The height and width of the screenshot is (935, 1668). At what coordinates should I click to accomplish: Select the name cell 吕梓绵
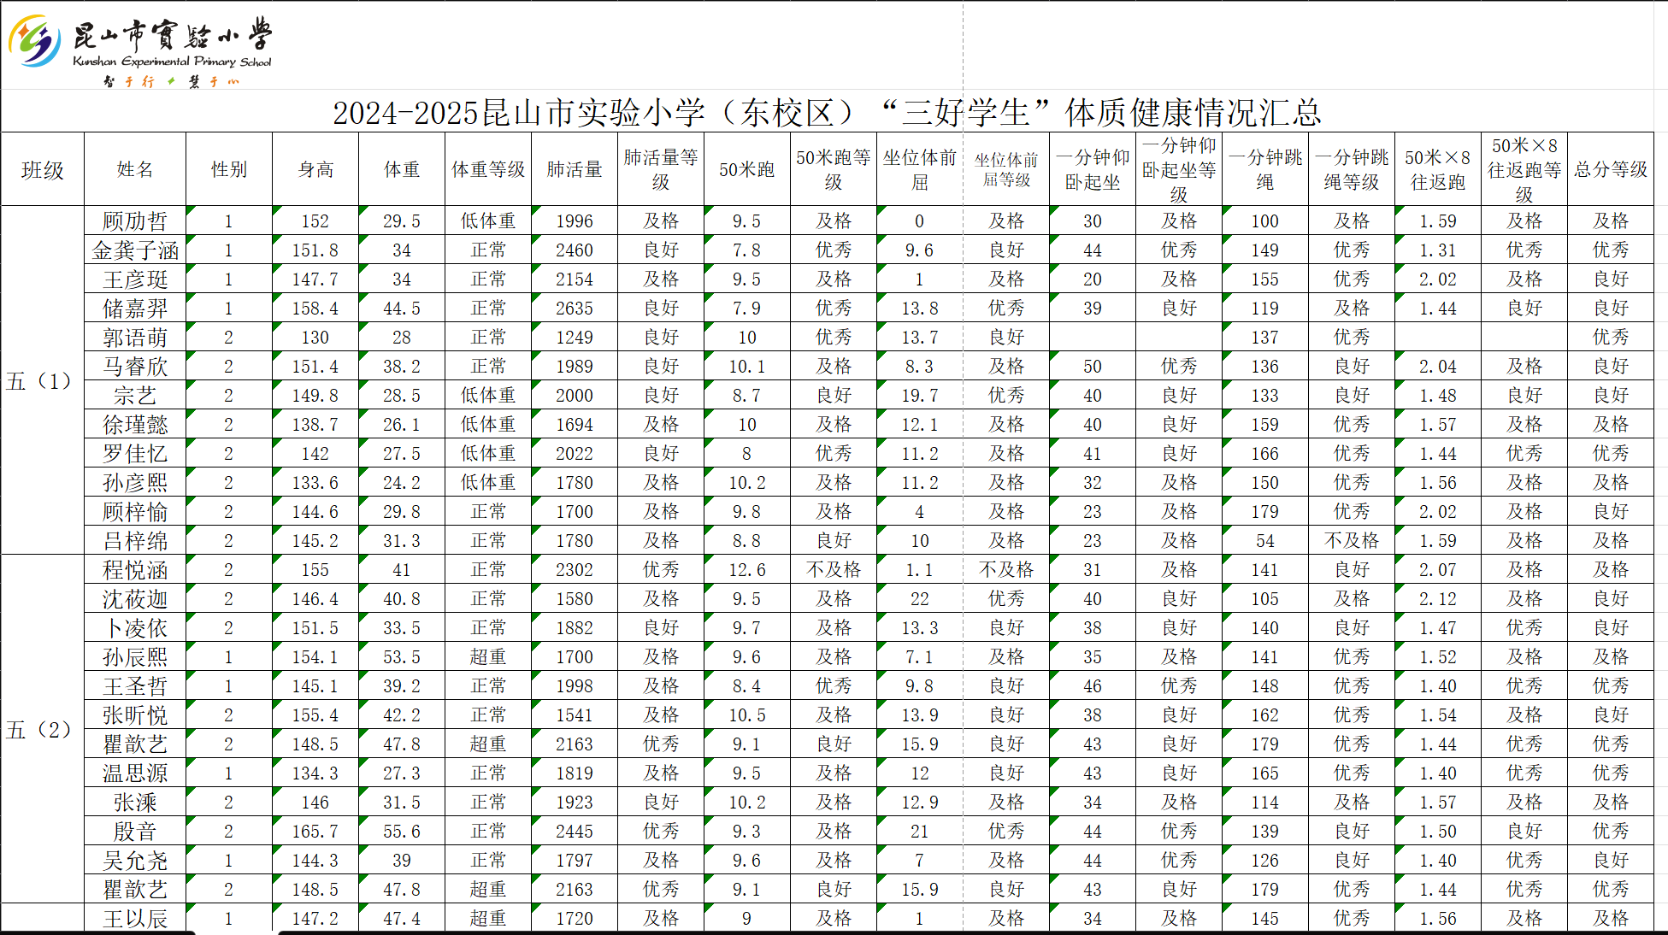point(135,541)
